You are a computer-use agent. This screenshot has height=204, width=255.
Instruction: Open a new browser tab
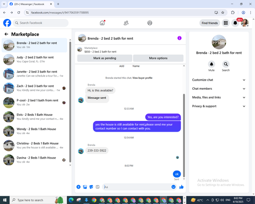[58, 4]
